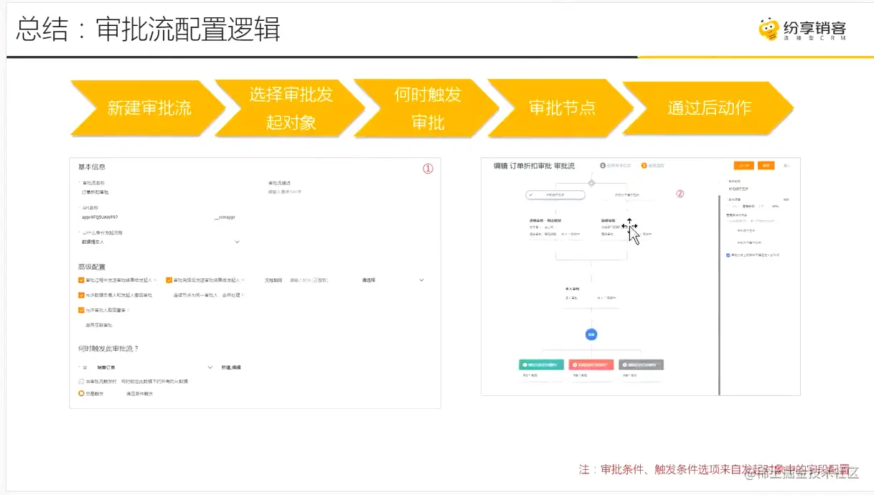Toggle the 当审批流触发时 lock data checkbox
The height and width of the screenshot is (495, 874).
point(81,381)
